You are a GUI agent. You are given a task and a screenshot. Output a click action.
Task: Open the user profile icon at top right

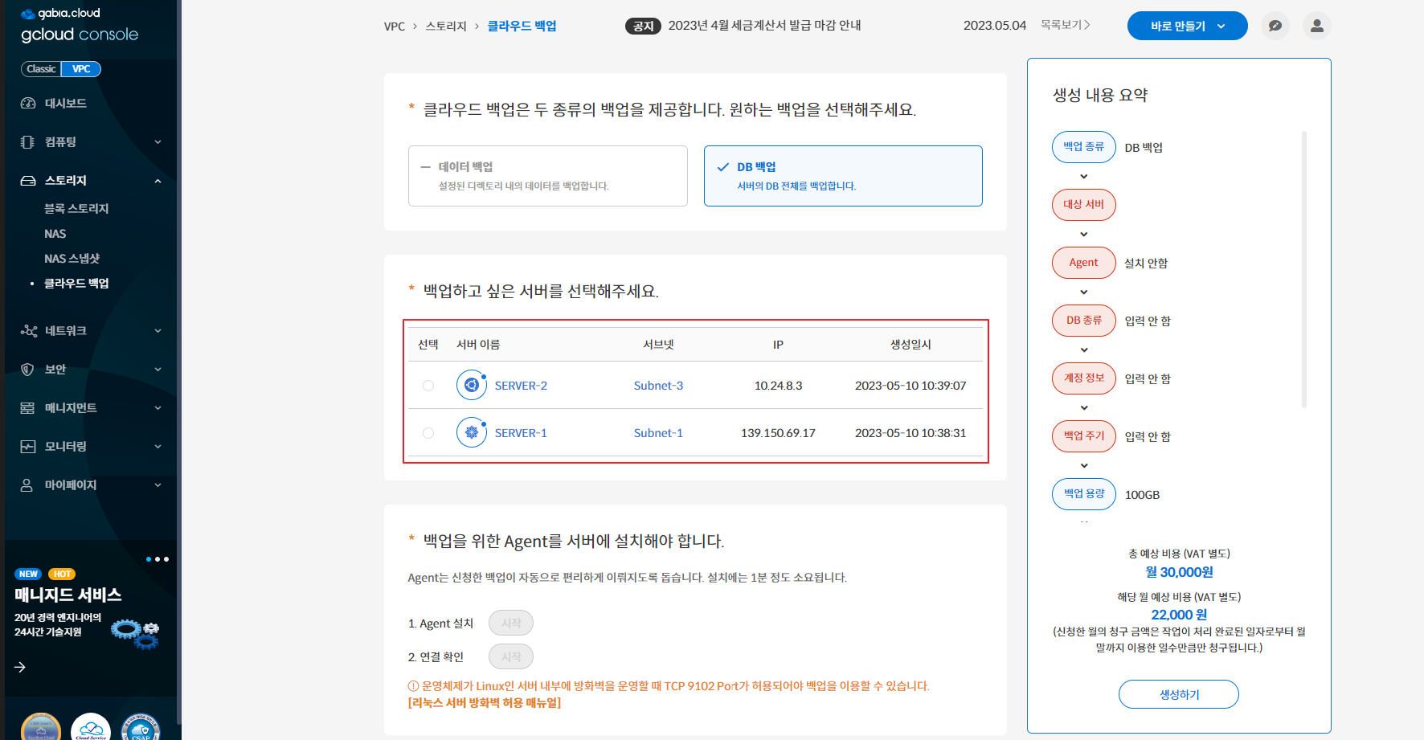pyautogui.click(x=1316, y=26)
